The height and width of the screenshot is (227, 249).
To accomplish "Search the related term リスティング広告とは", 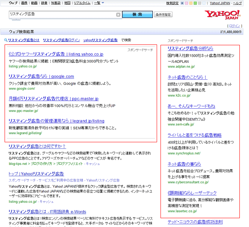I will (x=24, y=40).
